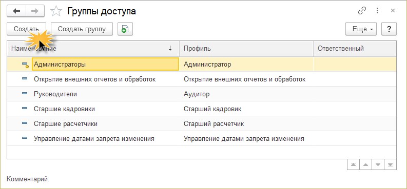This screenshot has height=189, width=407.
Task: Jump to first row list arrow
Action: coord(353,164)
